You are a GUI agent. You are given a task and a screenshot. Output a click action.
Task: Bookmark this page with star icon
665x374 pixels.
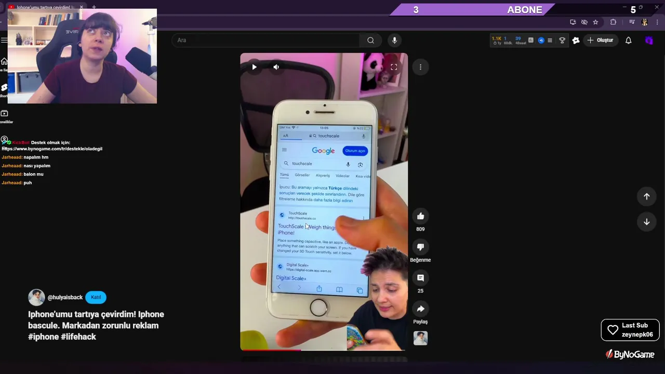pos(595,22)
